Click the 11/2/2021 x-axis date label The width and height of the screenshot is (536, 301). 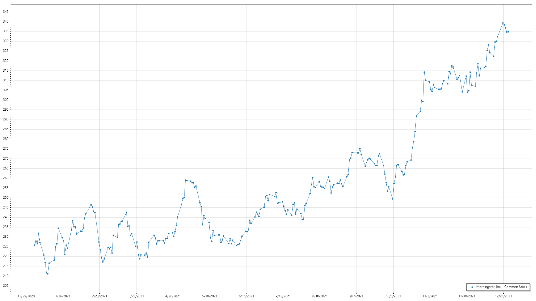pos(430,296)
